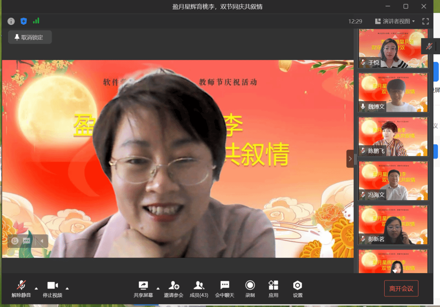Select 魏博文's video thumbnail
The width and height of the screenshot is (440, 307).
tap(393, 93)
